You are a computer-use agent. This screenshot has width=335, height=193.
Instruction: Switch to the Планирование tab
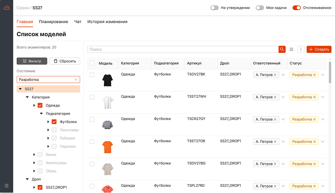coord(54,22)
